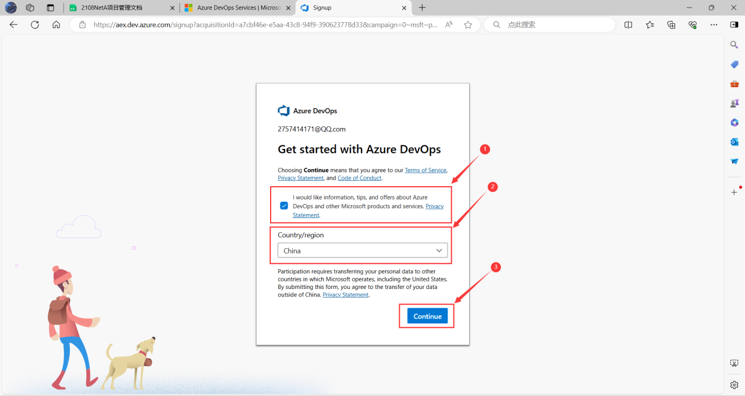Viewport: 745px width, 396px height.
Task: Click the 2757414171@QQ.com email text
Action: (311, 129)
